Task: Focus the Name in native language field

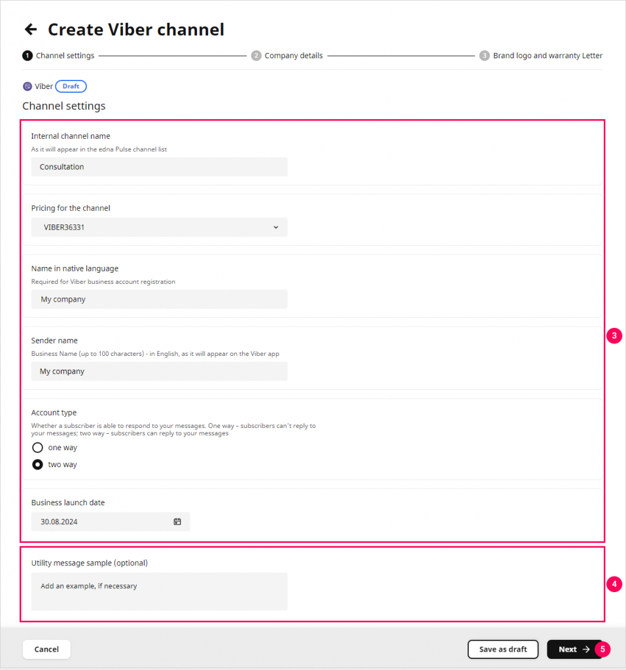Action: pyautogui.click(x=159, y=299)
